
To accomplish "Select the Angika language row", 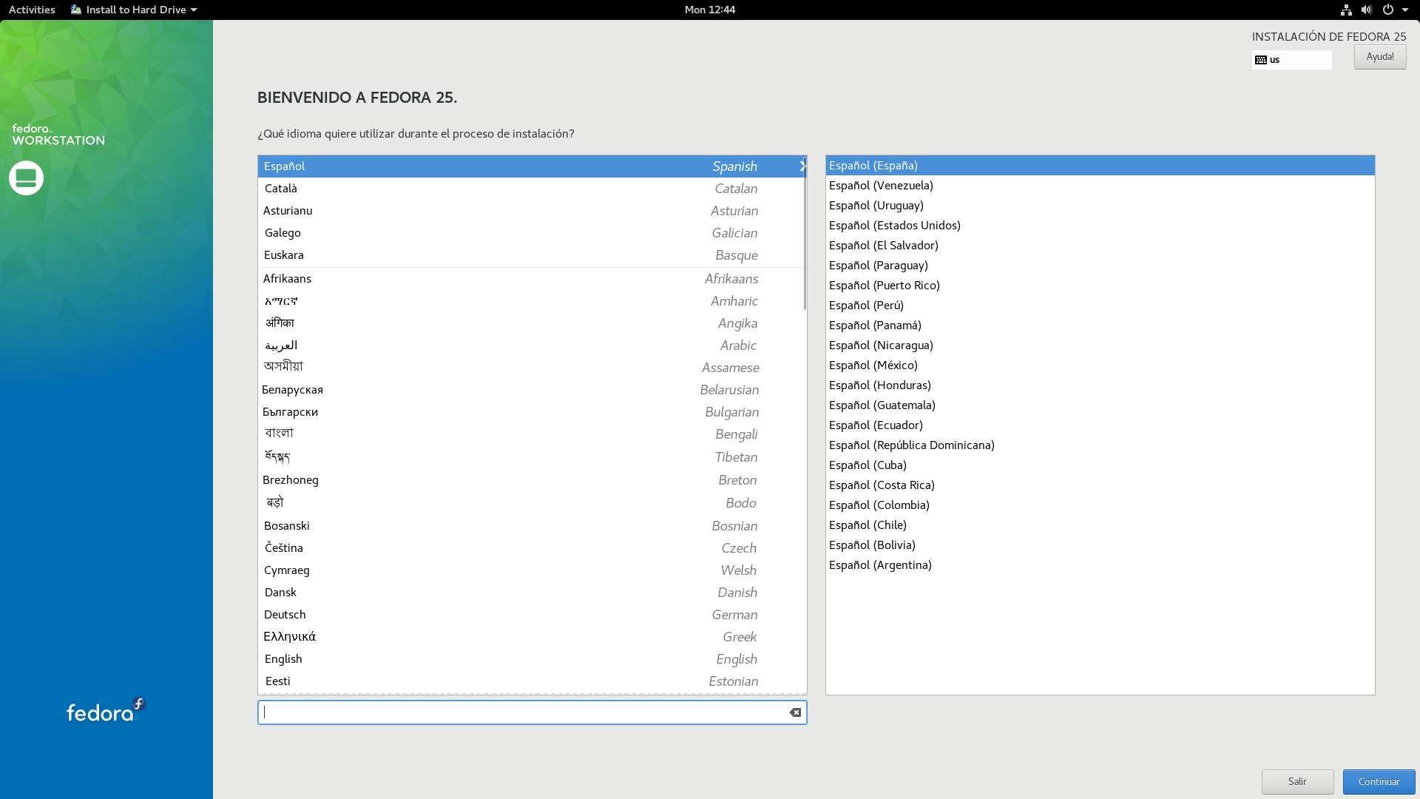I will click(532, 323).
